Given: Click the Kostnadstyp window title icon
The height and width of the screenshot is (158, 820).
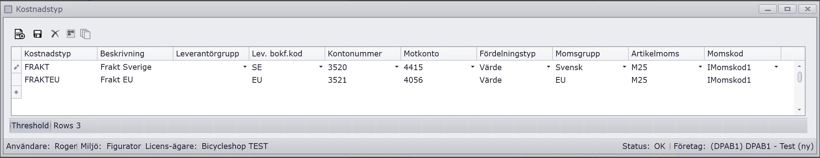Looking at the screenshot, I should click(x=8, y=9).
